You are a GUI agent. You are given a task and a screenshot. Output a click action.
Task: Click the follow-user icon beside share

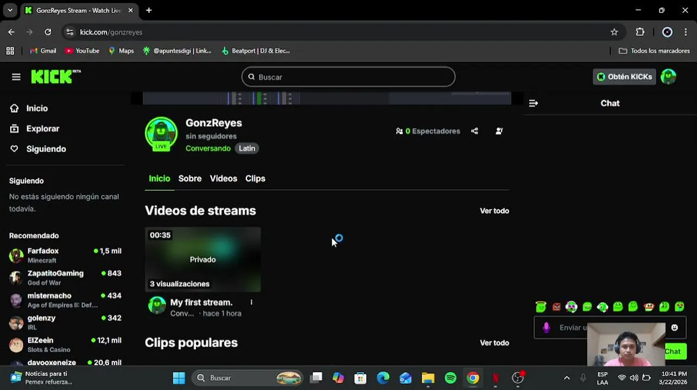click(x=499, y=131)
